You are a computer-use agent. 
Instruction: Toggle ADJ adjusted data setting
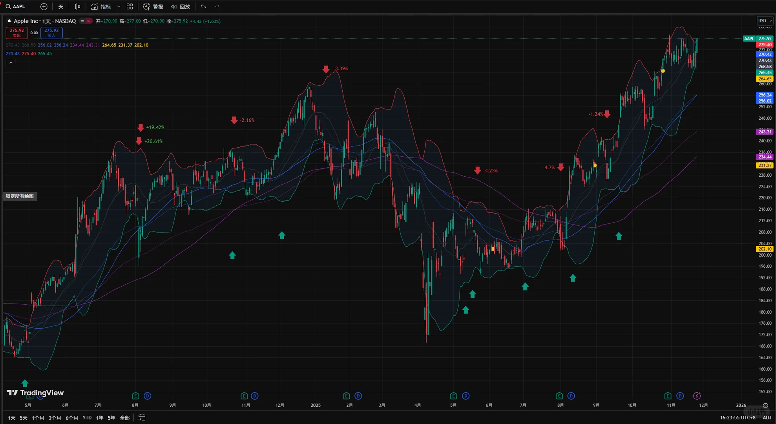point(767,418)
